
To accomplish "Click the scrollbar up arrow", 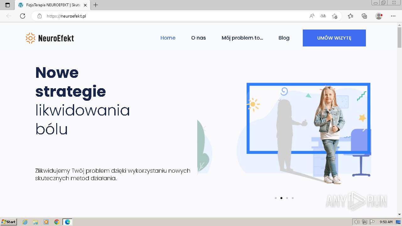I will pyautogui.click(x=399, y=24).
